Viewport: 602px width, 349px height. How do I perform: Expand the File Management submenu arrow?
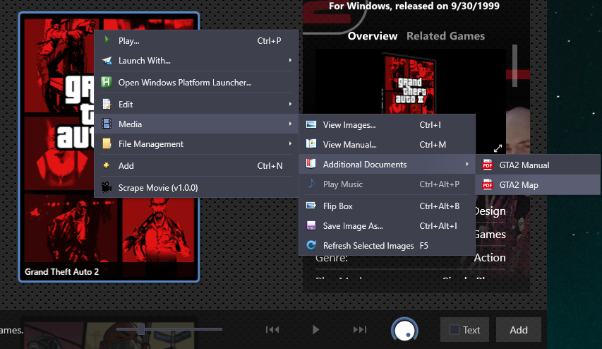(290, 143)
